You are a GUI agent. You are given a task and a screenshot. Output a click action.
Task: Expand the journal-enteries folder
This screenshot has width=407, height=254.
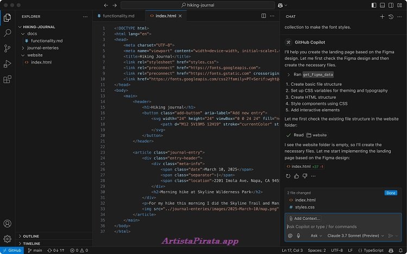[x=42, y=48]
